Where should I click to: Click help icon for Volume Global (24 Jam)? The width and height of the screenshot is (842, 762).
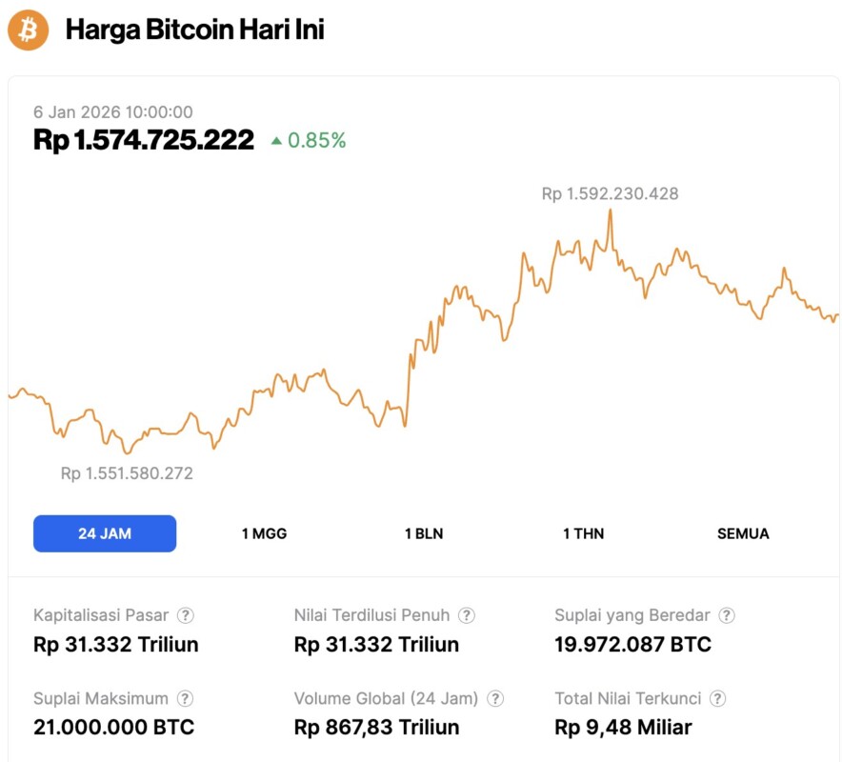pos(495,699)
